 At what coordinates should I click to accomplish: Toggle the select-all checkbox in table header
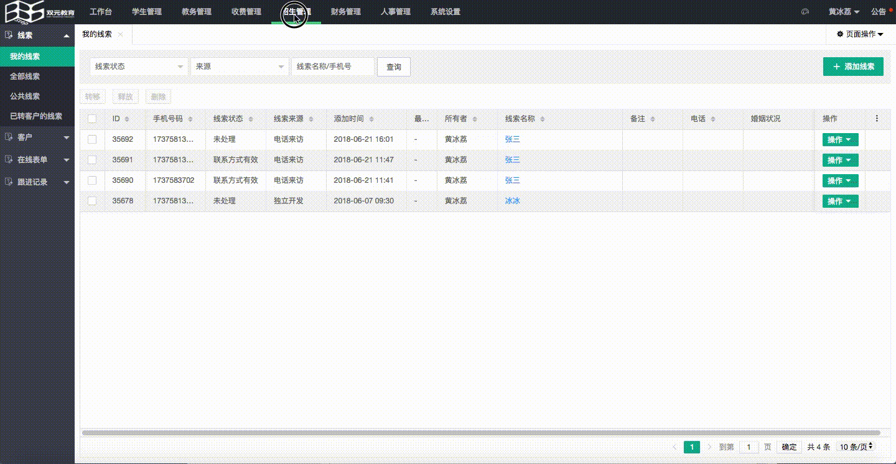point(92,119)
